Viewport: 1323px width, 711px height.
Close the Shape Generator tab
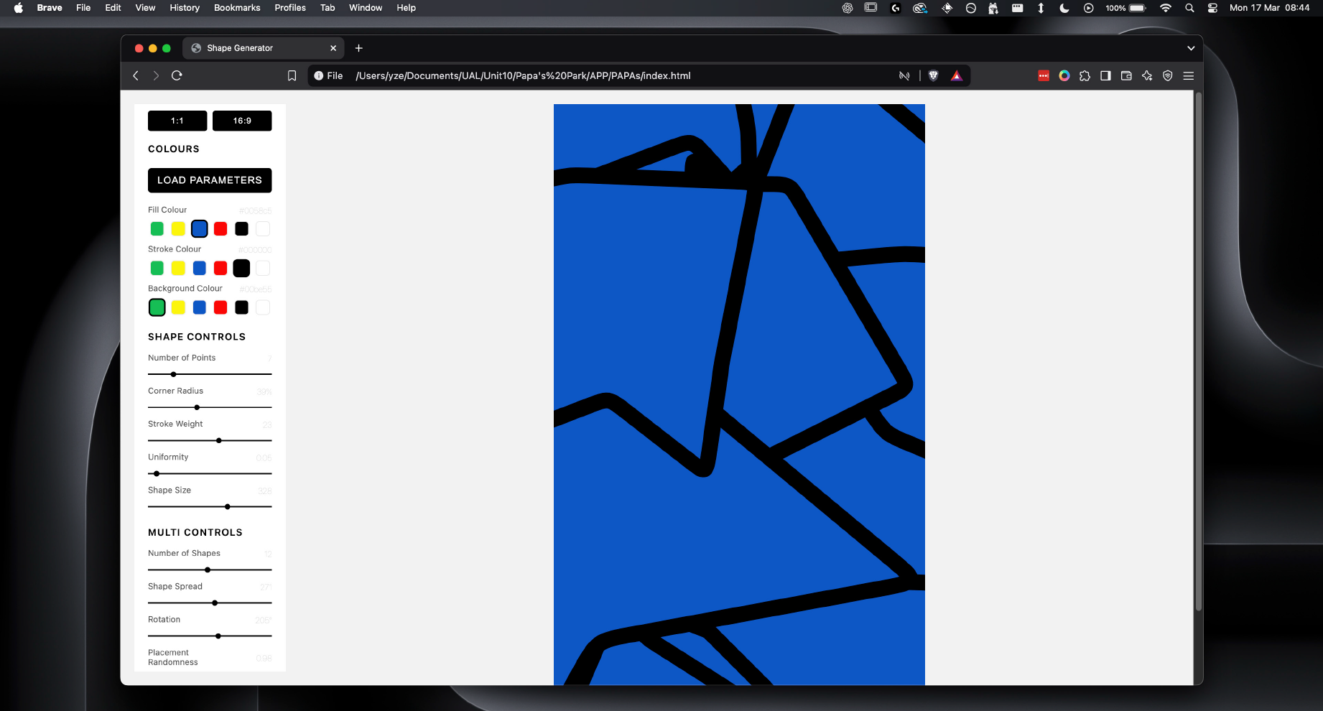coord(333,48)
